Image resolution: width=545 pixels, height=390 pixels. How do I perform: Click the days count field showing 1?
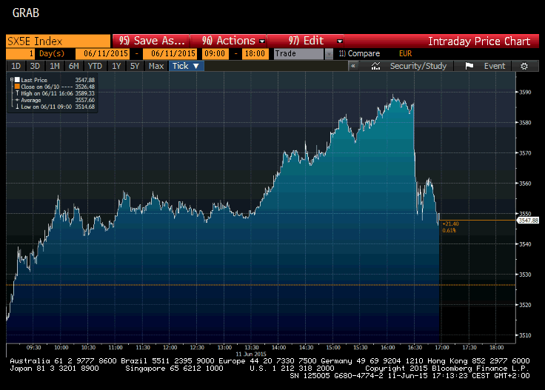pos(20,53)
